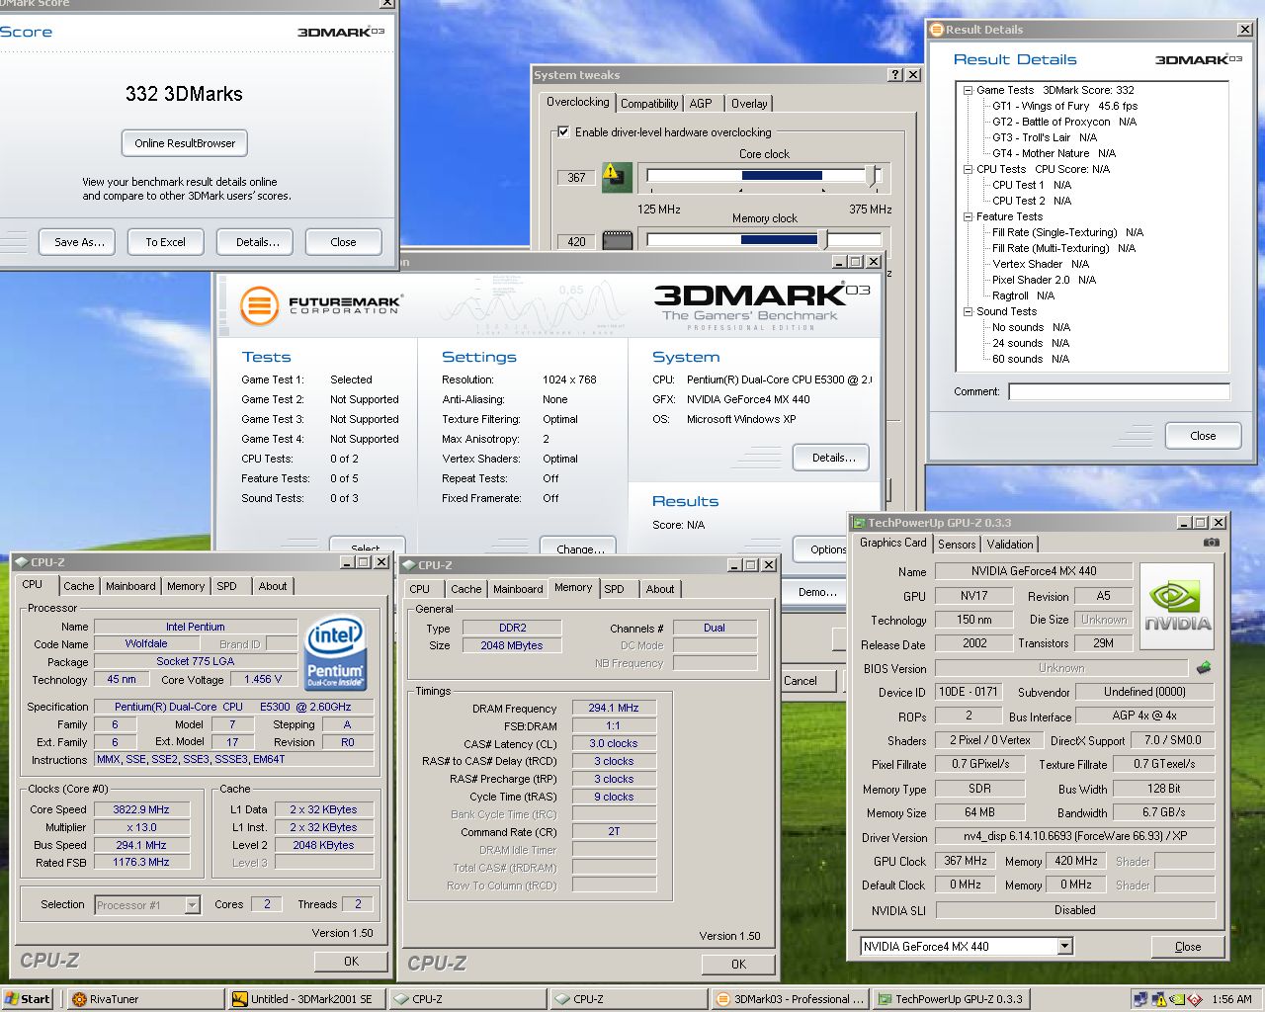1265x1012 pixels.
Task: Click the yellow warning system tray icon
Action: (1159, 999)
